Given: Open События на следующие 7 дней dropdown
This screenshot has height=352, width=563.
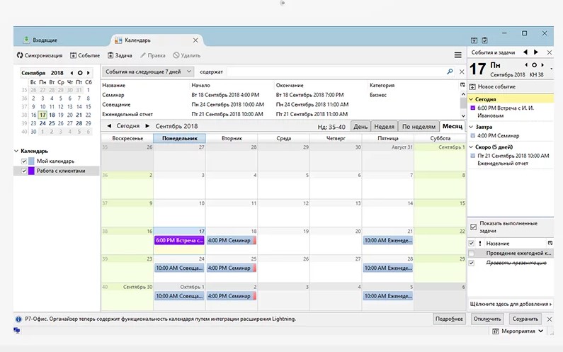Looking at the screenshot, I should [x=148, y=72].
